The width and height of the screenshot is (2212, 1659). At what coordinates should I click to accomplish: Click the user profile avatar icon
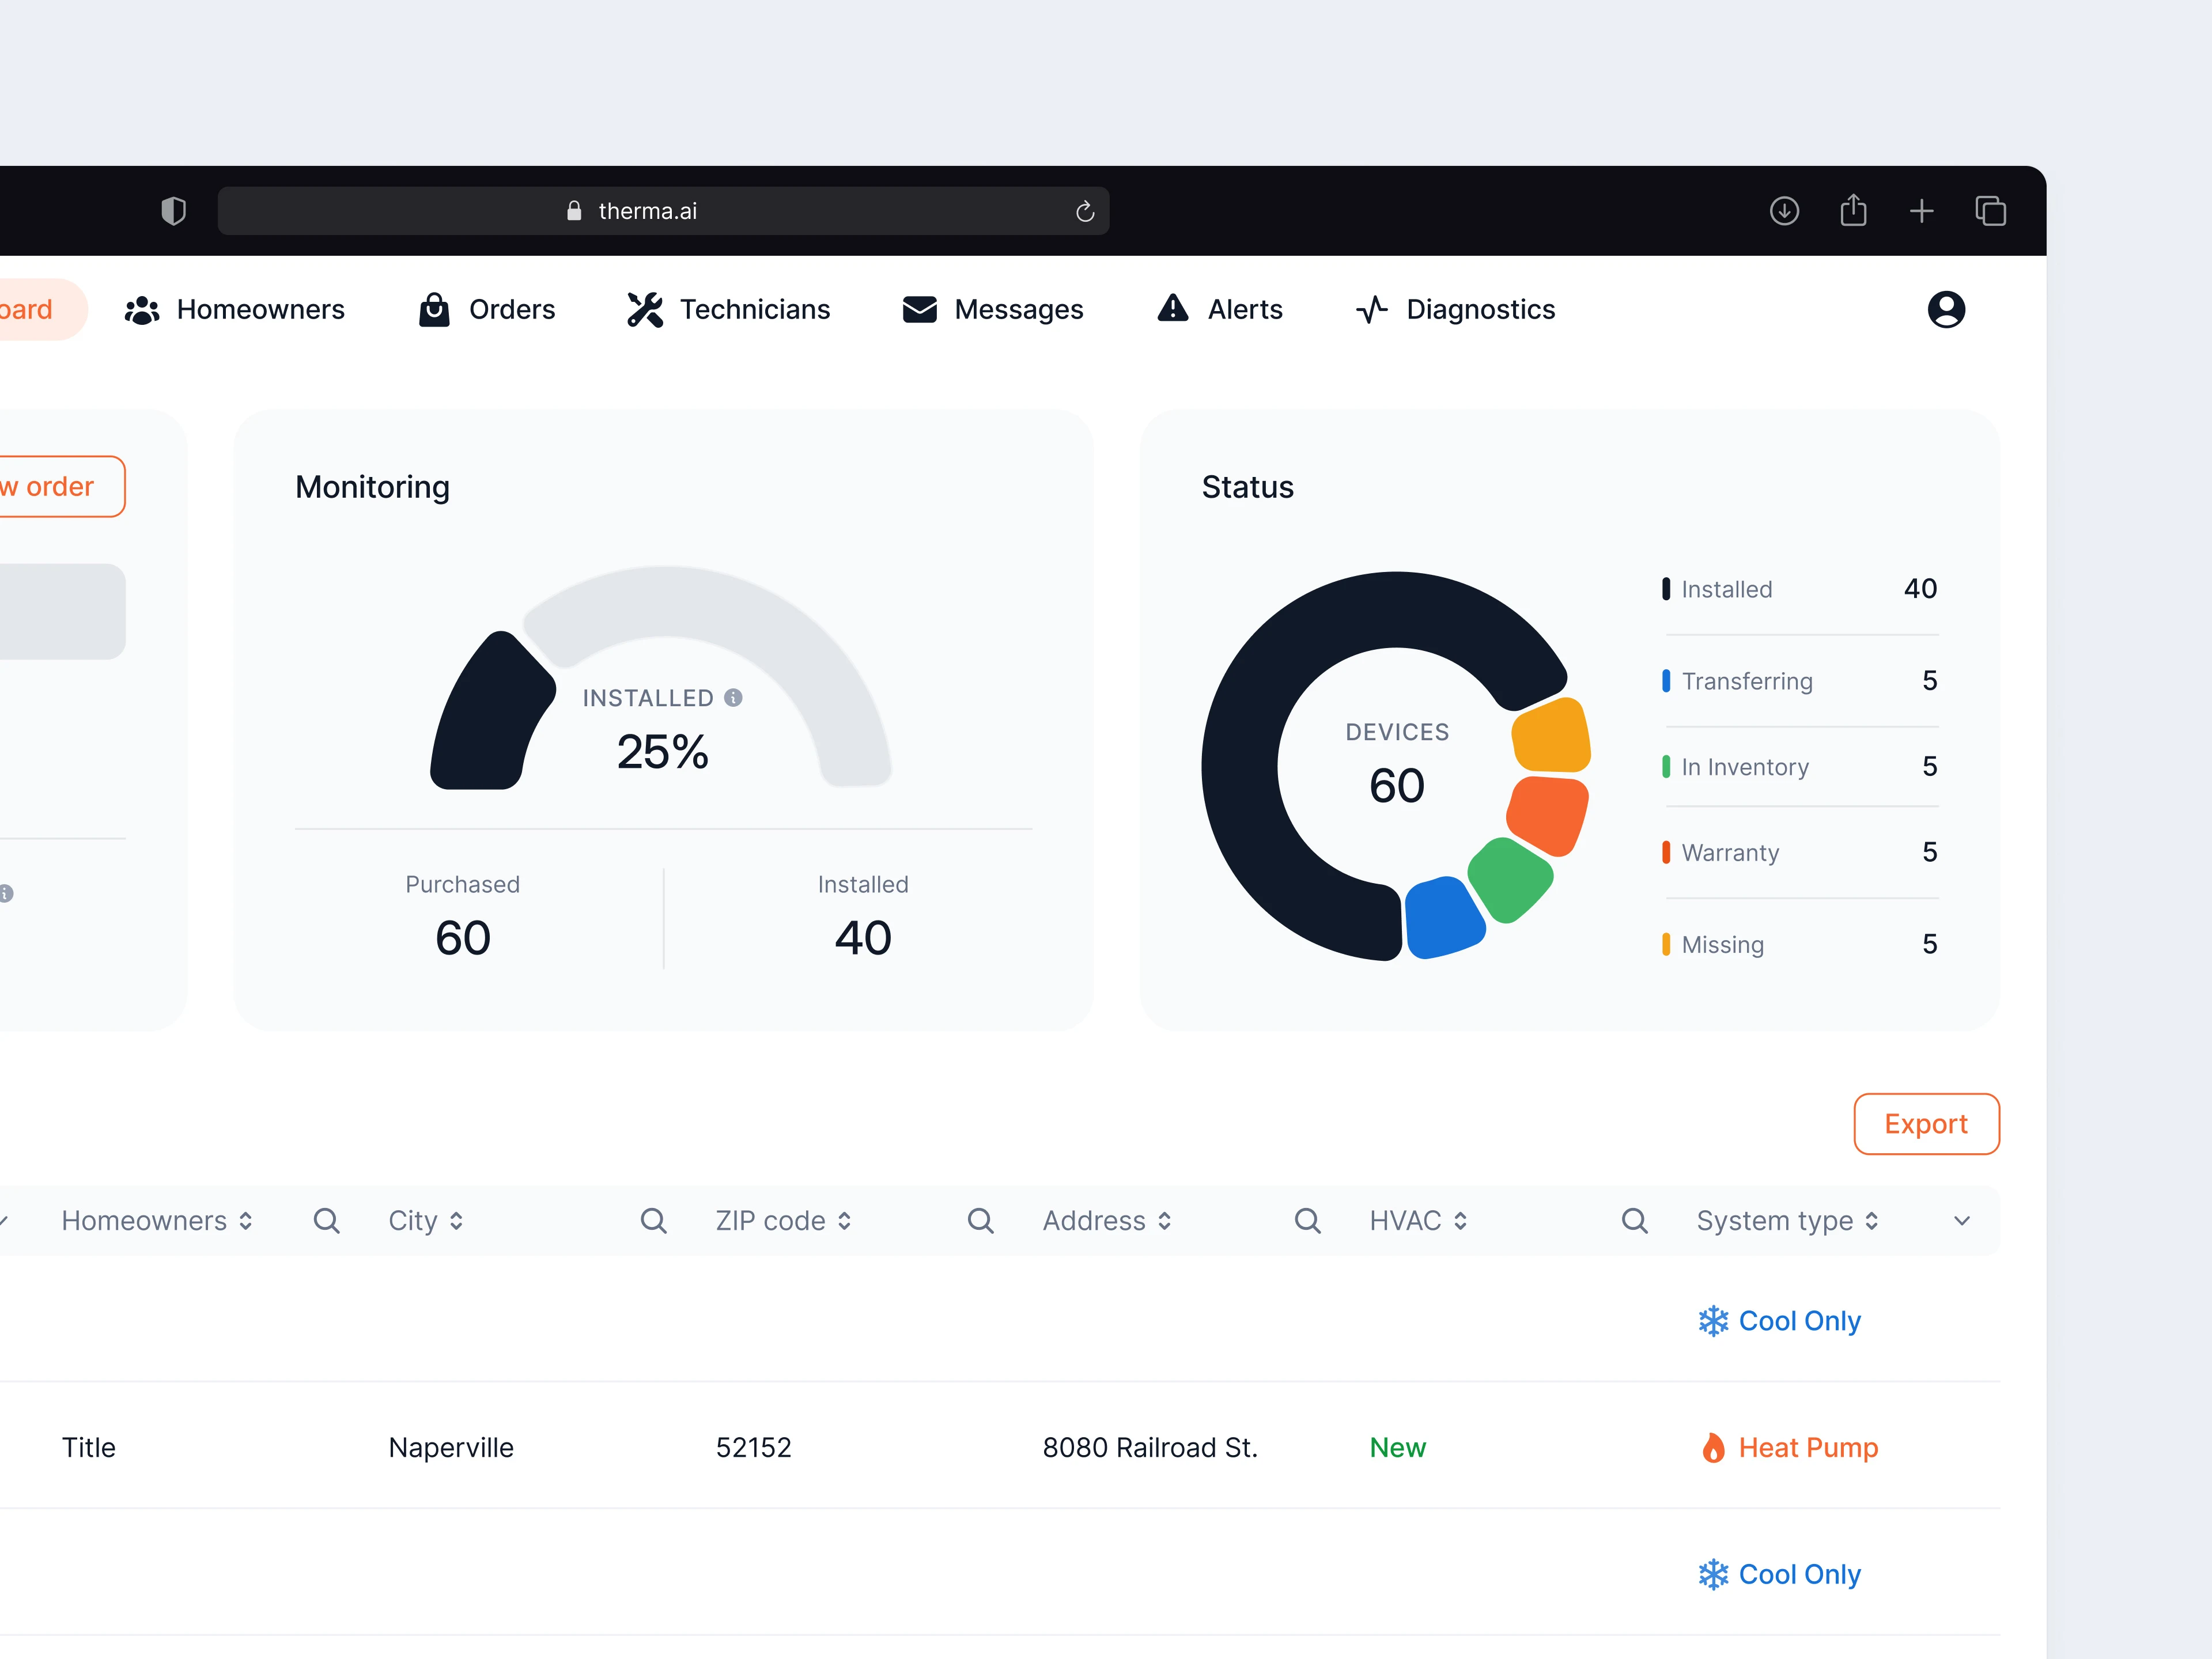coord(1945,310)
